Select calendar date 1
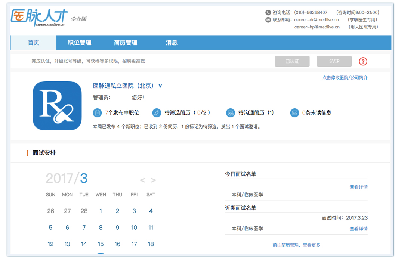The width and height of the screenshot is (395, 263). click(101, 211)
